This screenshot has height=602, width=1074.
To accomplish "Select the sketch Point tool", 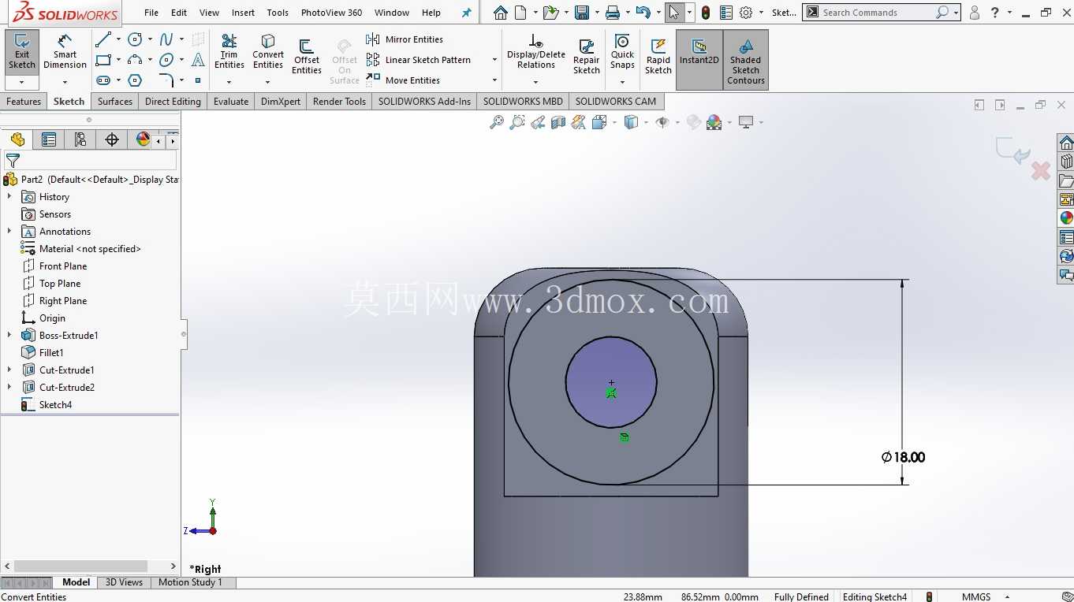I will (x=198, y=80).
